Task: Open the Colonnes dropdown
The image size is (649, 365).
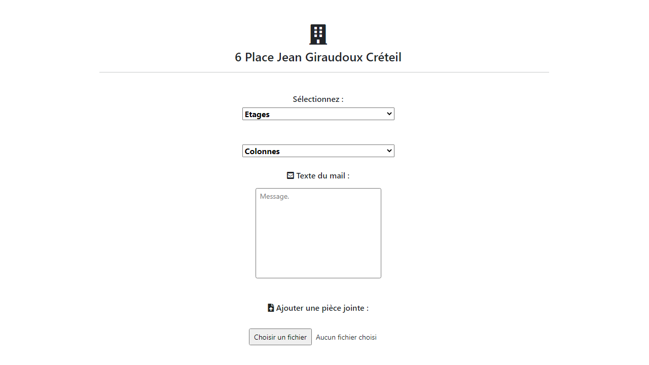Action: click(x=318, y=151)
